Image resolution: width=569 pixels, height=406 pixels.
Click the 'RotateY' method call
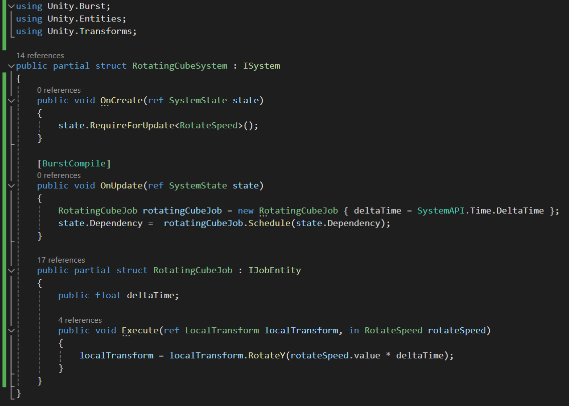click(x=267, y=355)
